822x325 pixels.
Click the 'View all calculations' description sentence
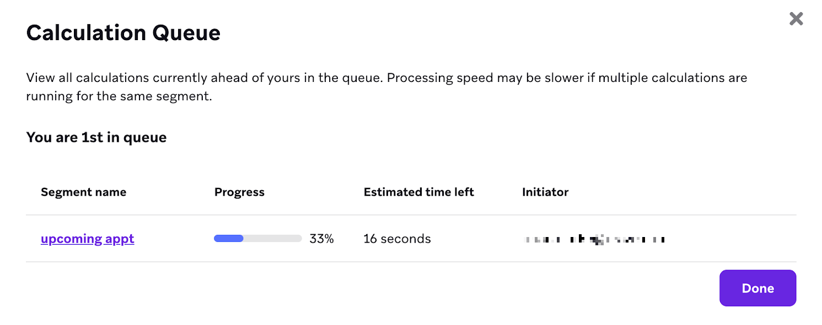pyautogui.click(x=204, y=78)
